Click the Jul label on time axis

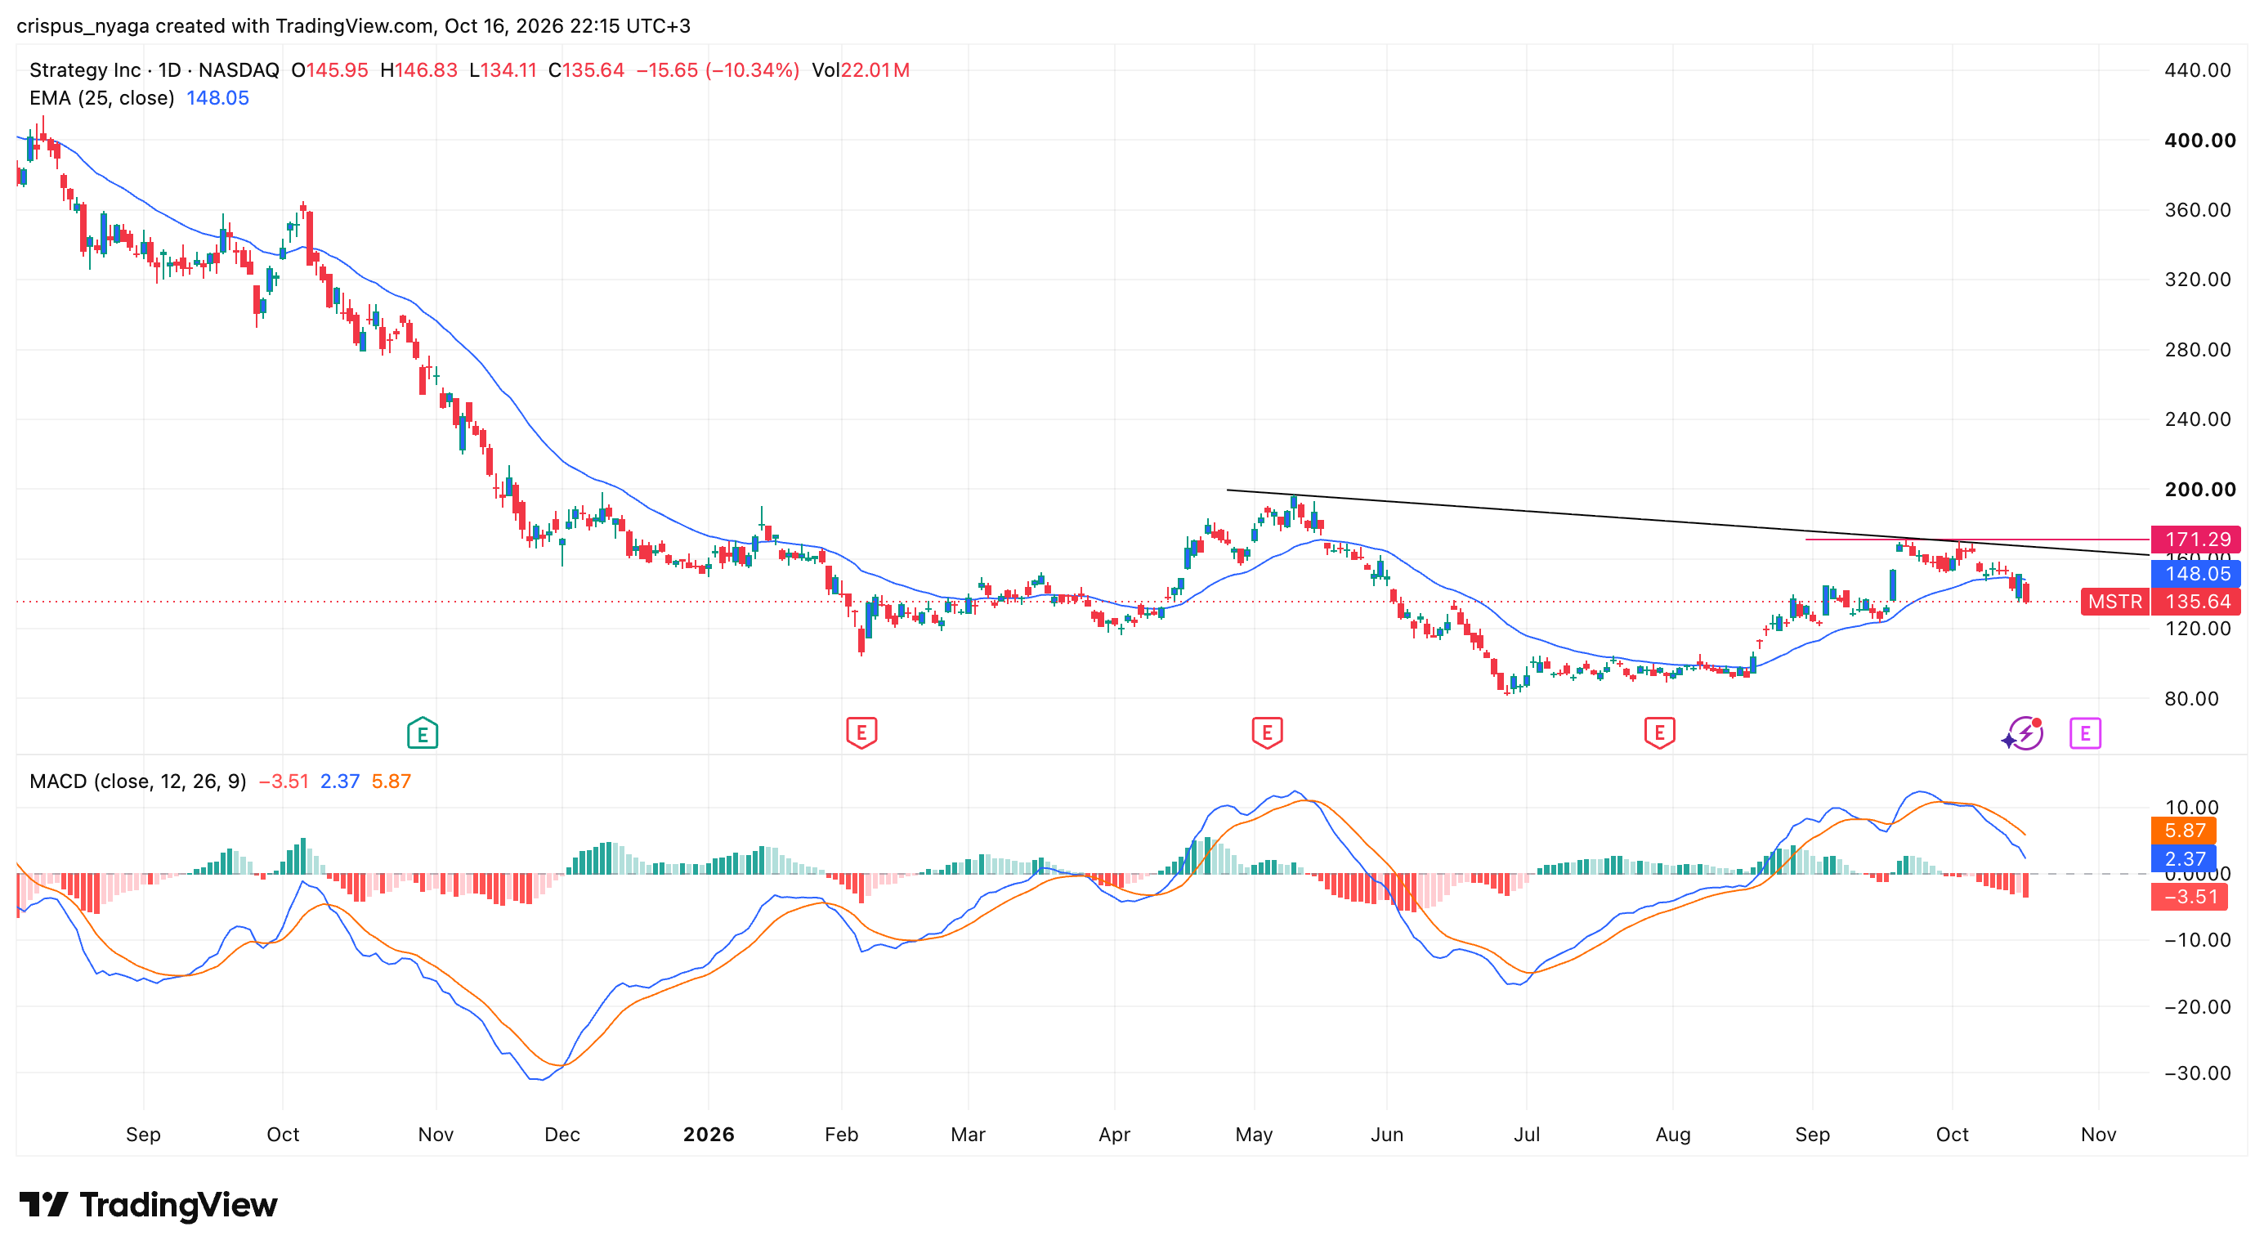(1526, 1135)
